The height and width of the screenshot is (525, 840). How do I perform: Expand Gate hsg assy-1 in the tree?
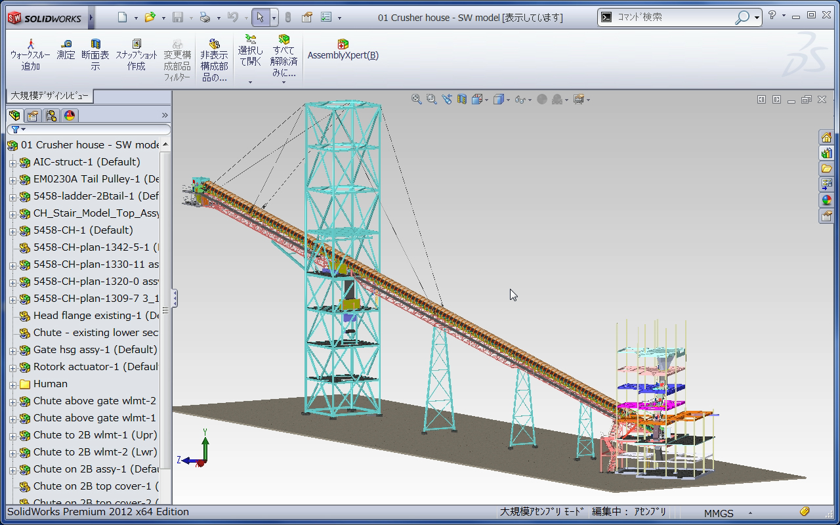(x=12, y=350)
